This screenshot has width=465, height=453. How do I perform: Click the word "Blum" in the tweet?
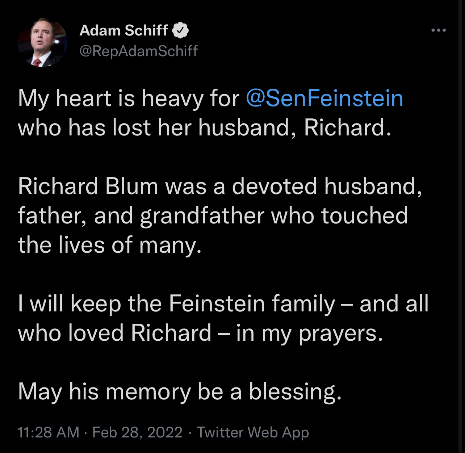(132, 186)
